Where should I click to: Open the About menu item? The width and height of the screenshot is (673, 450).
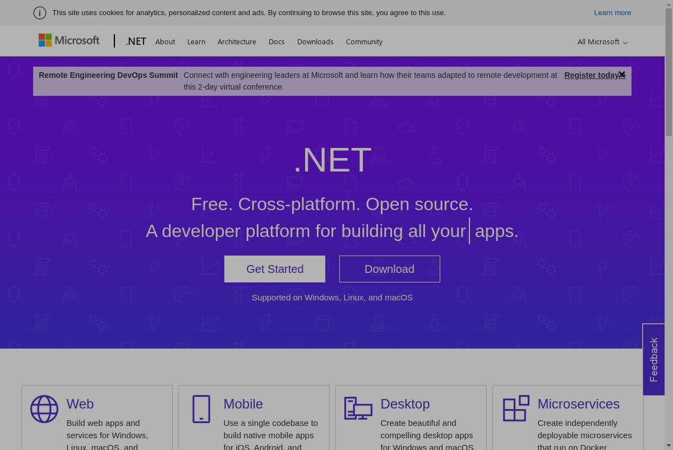pyautogui.click(x=165, y=41)
